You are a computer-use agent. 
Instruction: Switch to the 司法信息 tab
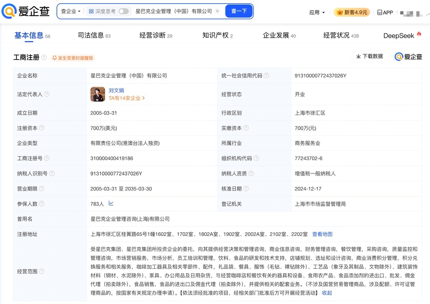click(x=94, y=36)
